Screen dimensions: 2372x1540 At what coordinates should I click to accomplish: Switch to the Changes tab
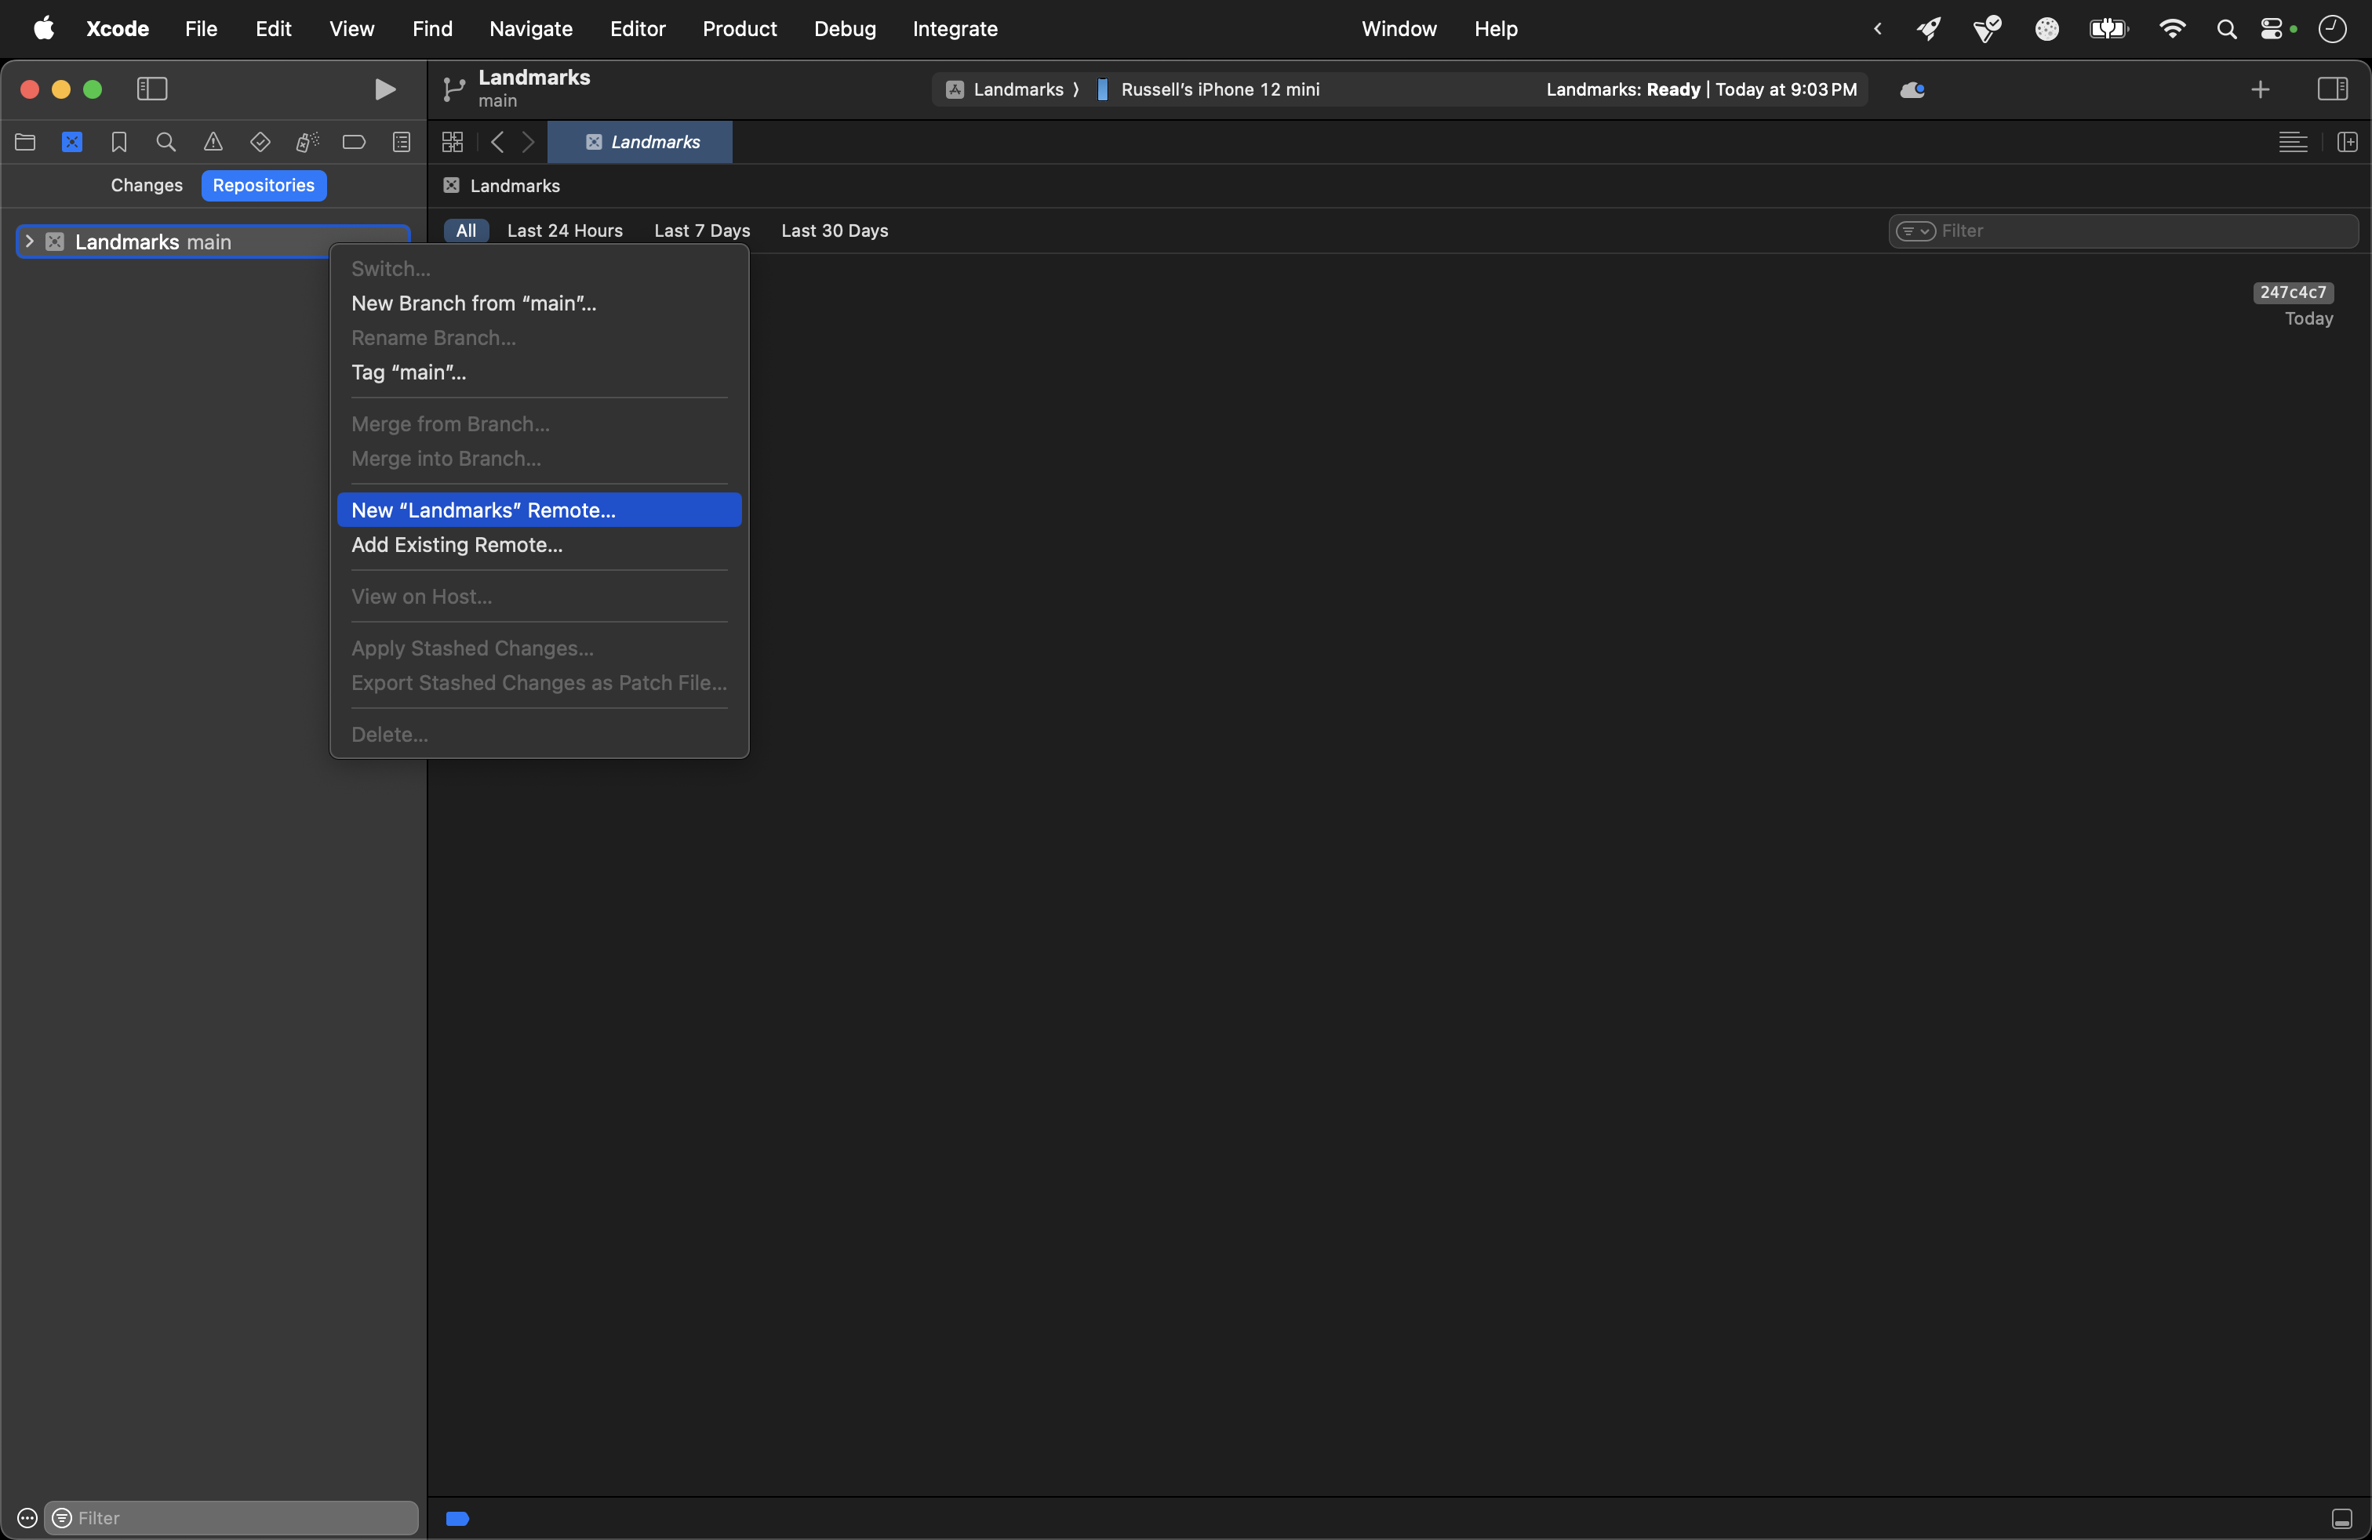[144, 185]
